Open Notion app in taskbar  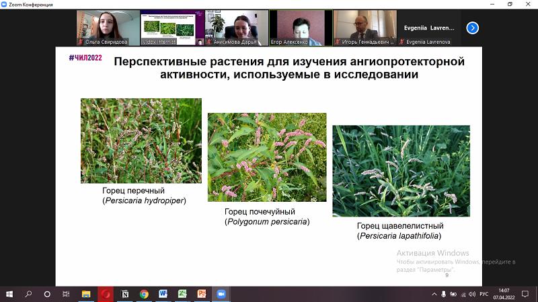pyautogui.click(x=125, y=294)
